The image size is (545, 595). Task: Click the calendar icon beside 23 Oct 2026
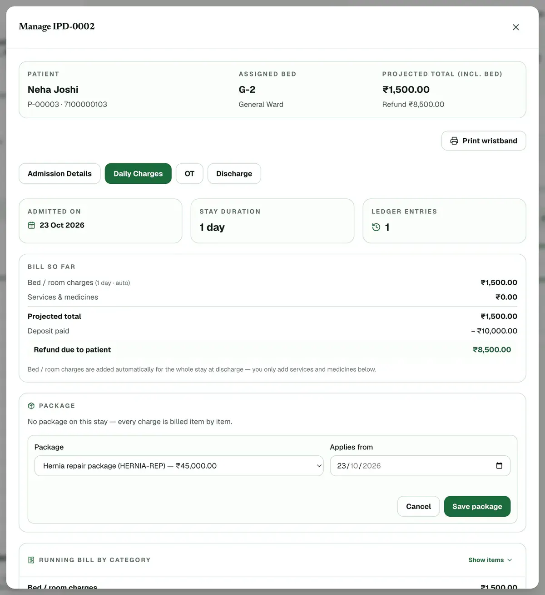point(31,225)
